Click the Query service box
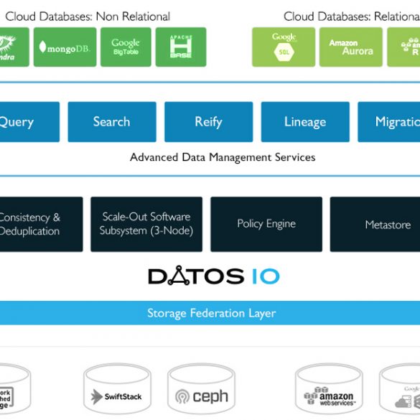420x420 pixels. pyautogui.click(x=29, y=122)
